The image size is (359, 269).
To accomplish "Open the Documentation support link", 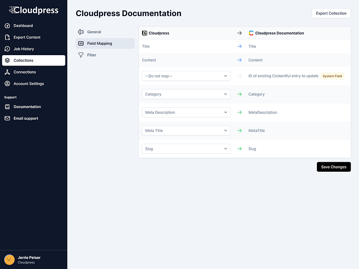I will [x=34, y=107].
